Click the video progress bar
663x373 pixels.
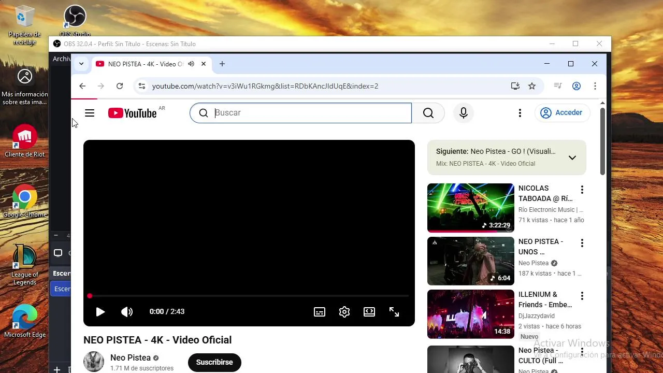[x=249, y=296]
